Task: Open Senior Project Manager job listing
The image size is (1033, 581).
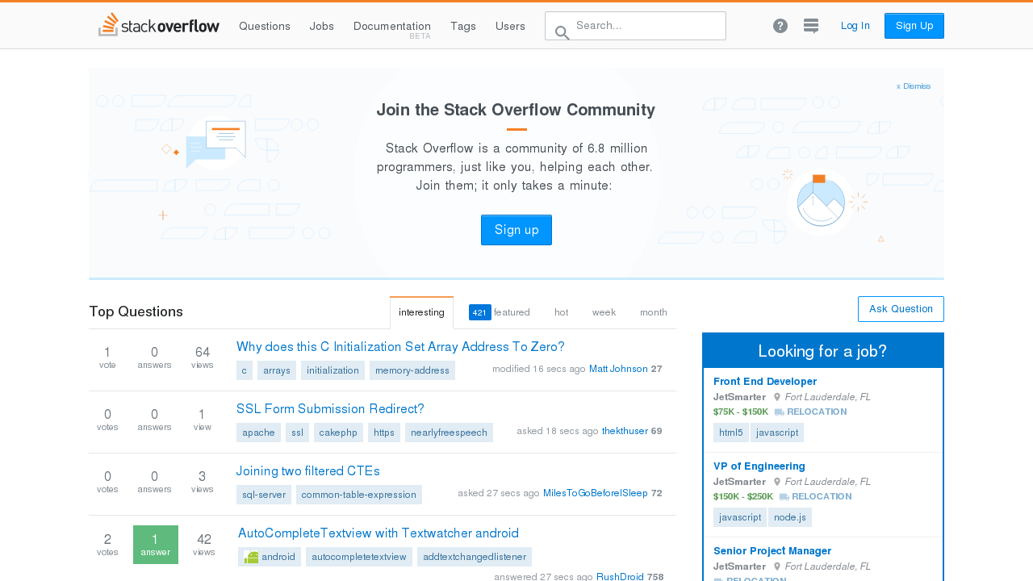Action: (772, 551)
